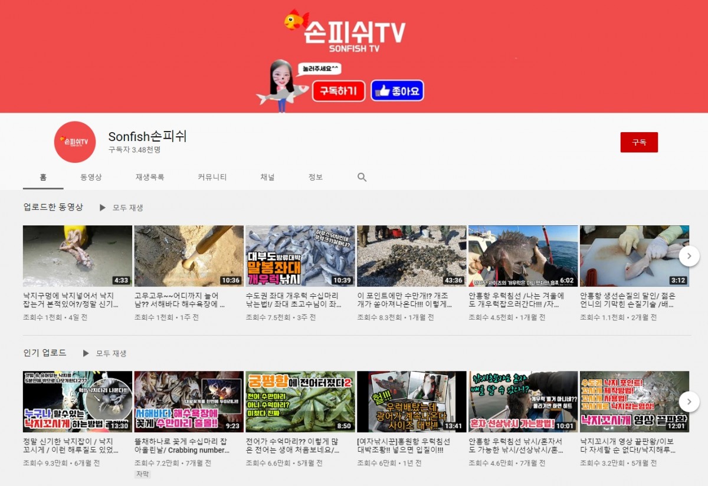
Task: Click the 좋아요 thumbs-up banner graphic
Action: point(397,91)
